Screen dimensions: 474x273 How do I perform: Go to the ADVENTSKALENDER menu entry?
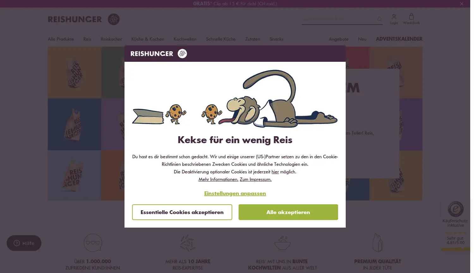point(399,39)
